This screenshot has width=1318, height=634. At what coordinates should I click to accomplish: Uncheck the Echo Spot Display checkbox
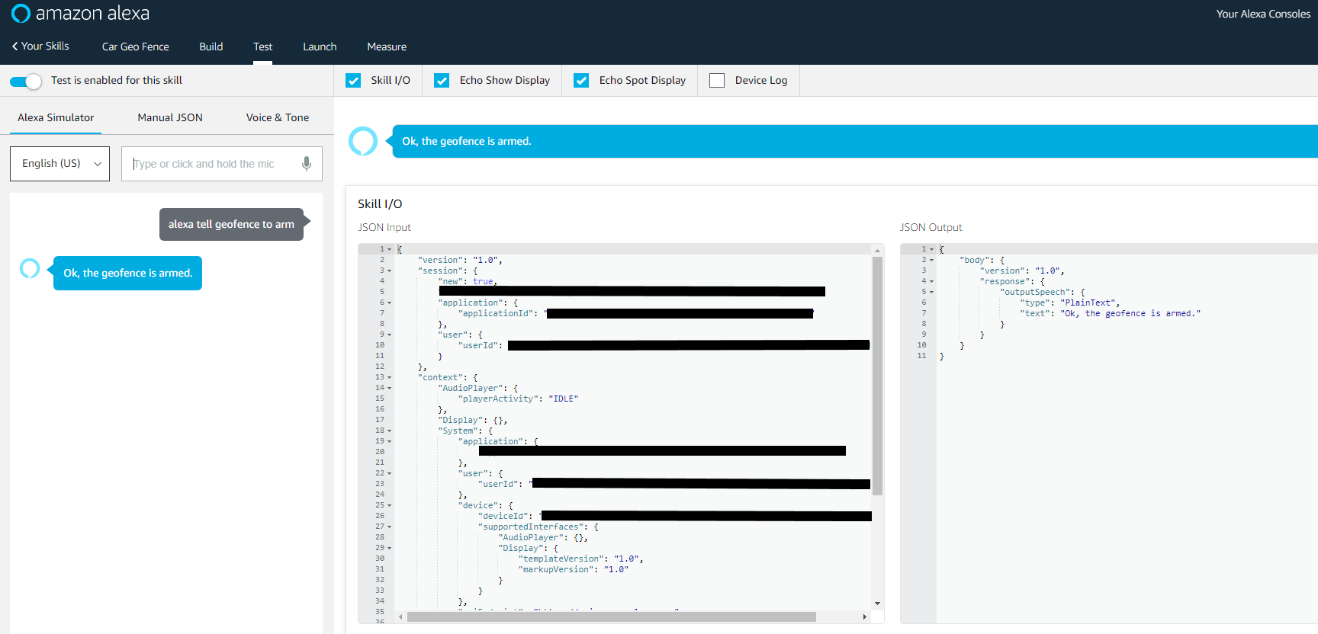point(581,80)
